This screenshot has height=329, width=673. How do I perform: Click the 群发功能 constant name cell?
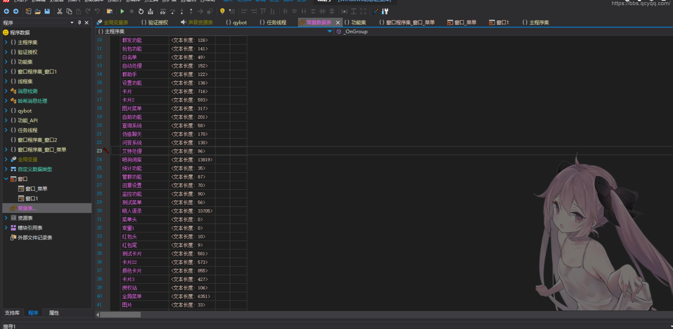[144, 40]
